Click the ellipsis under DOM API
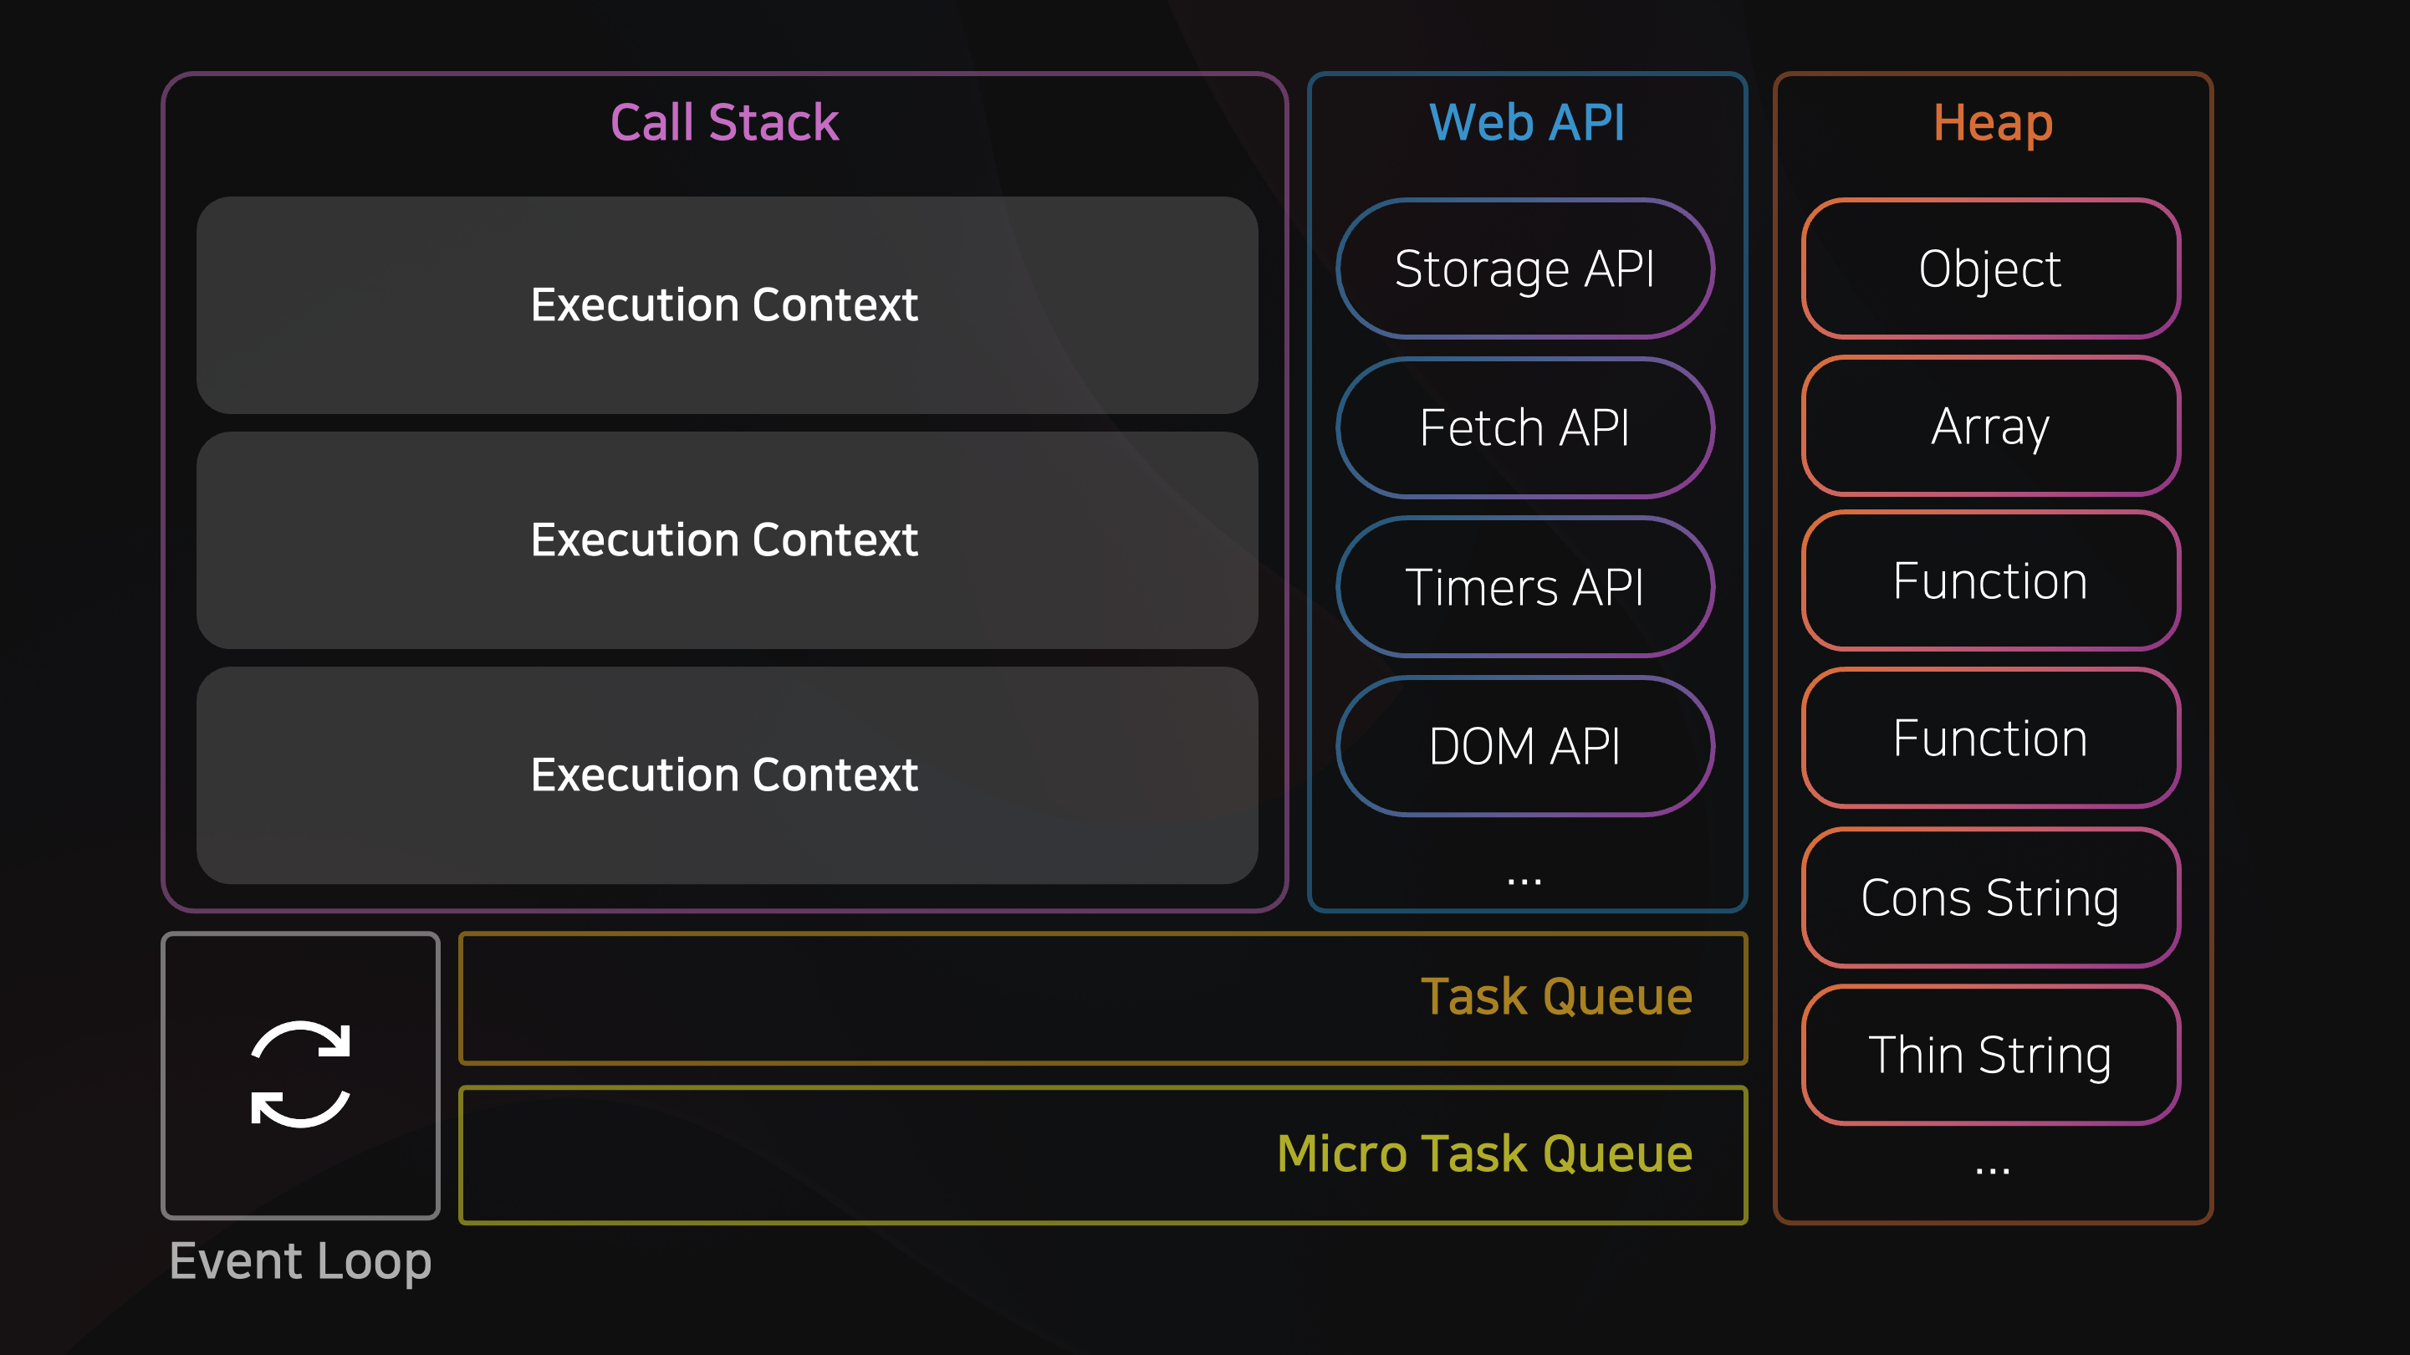 pyautogui.click(x=1524, y=881)
